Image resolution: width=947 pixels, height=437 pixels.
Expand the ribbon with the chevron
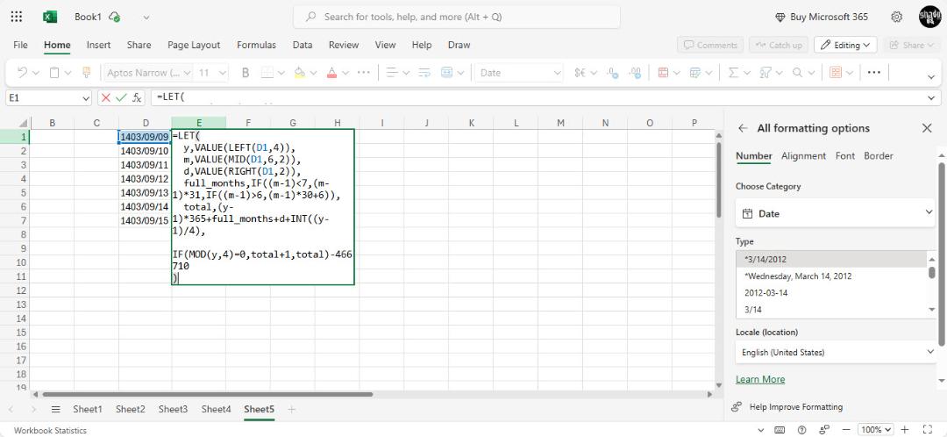pyautogui.click(x=932, y=76)
